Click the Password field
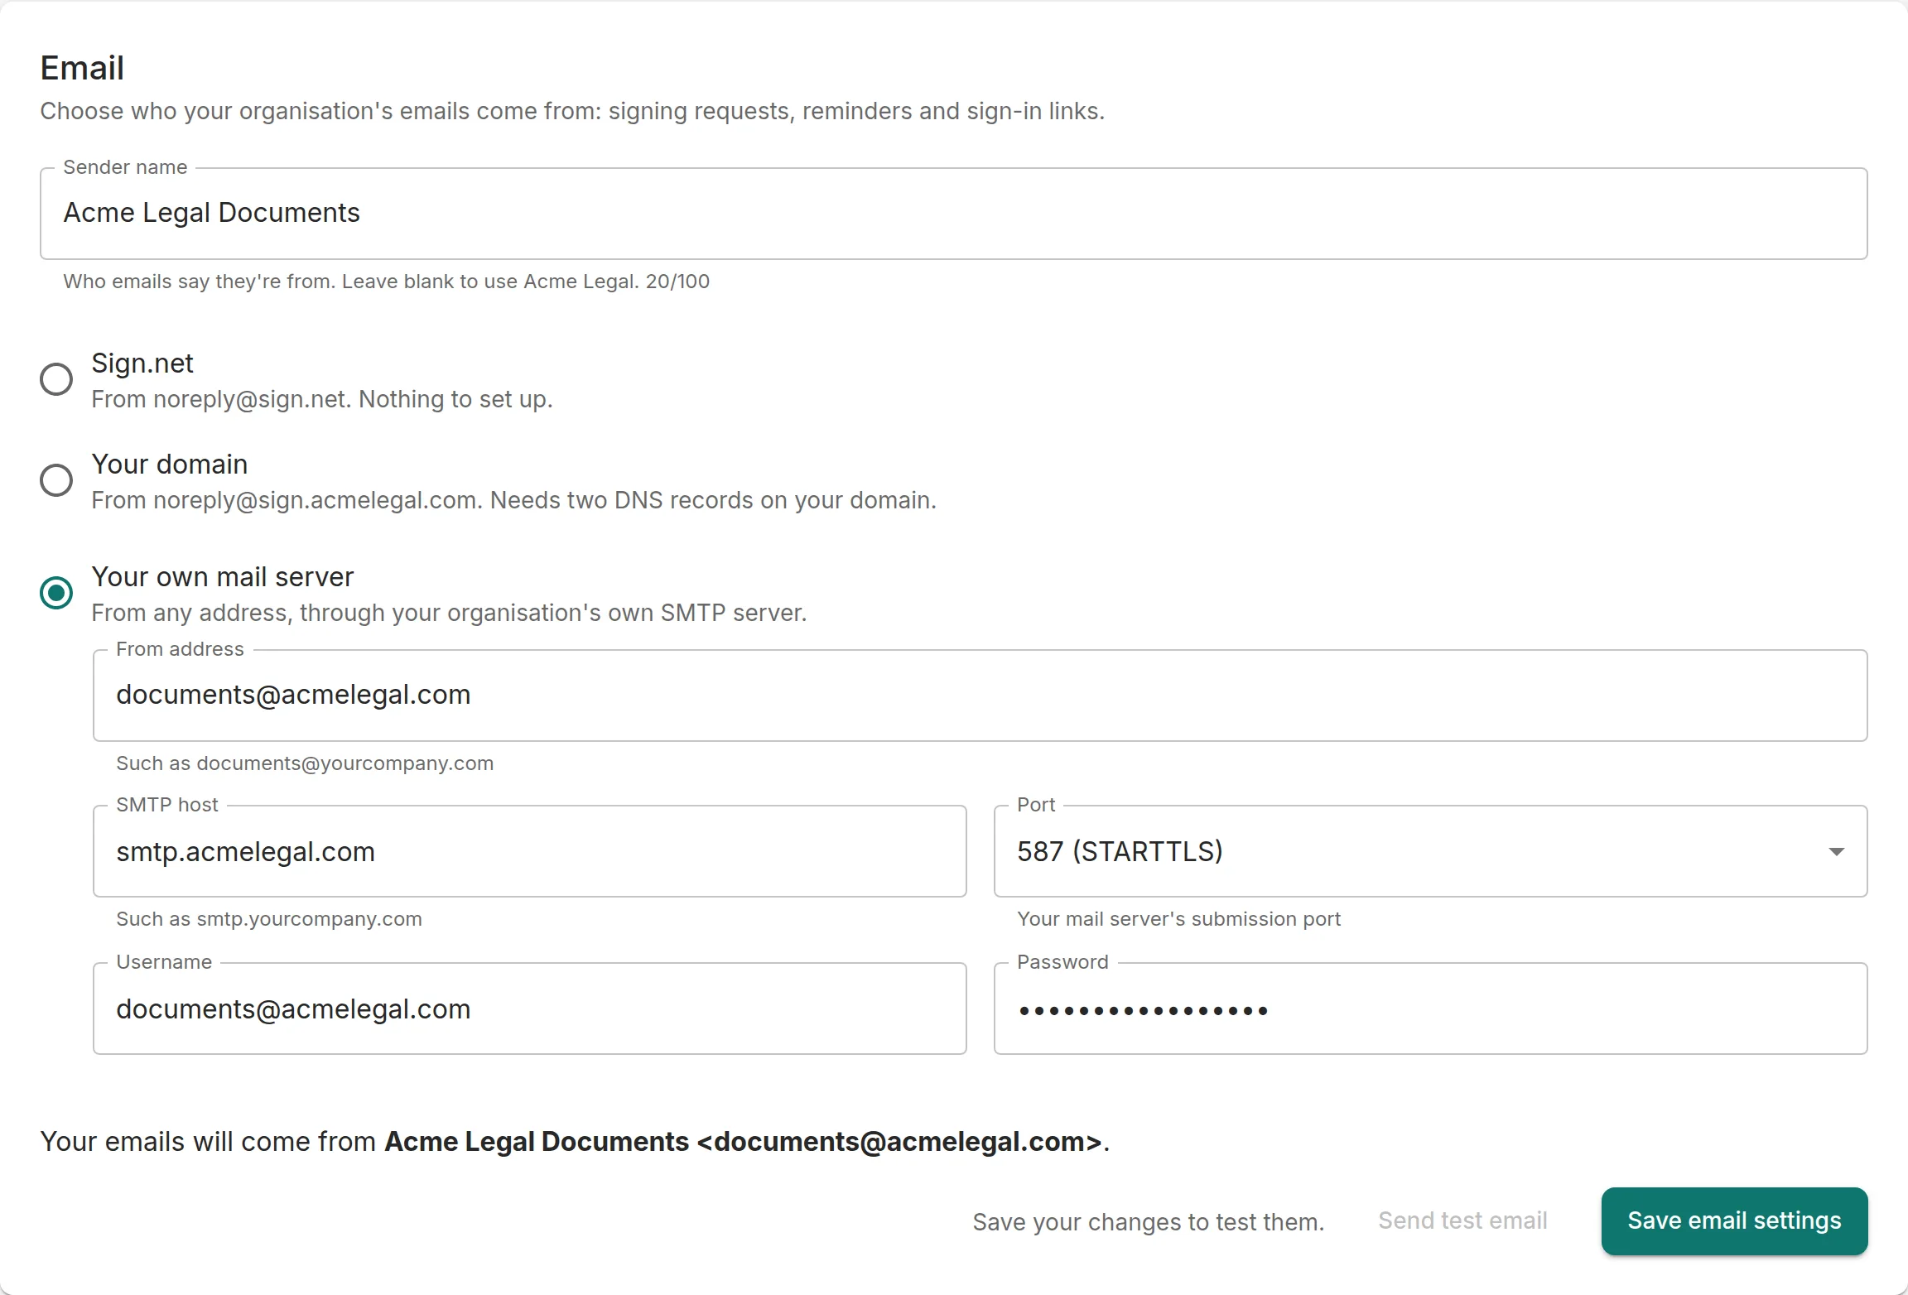Viewport: 1908px width, 1295px height. coord(1430,1009)
